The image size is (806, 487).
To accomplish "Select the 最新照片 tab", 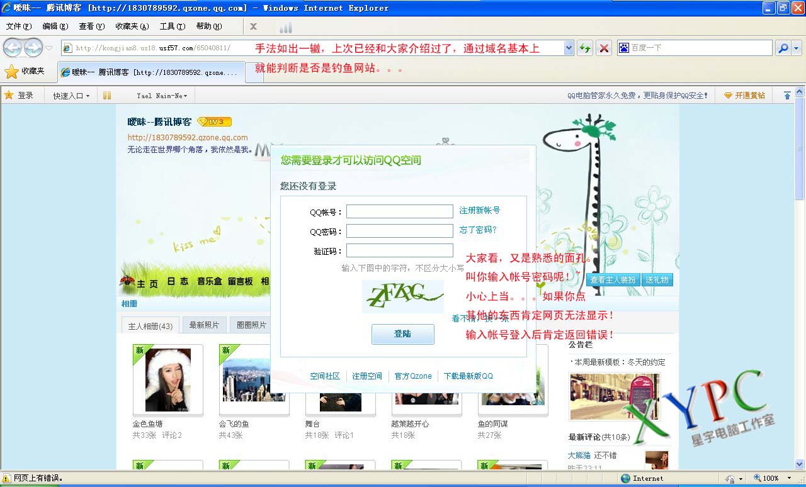I will 204,325.
